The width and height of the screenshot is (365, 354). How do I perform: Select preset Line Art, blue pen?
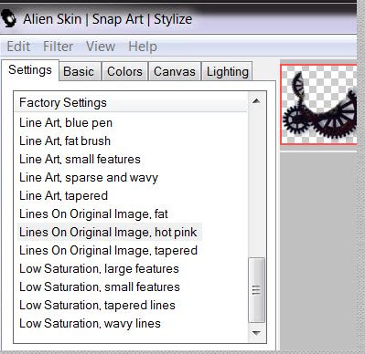pyautogui.click(x=66, y=123)
